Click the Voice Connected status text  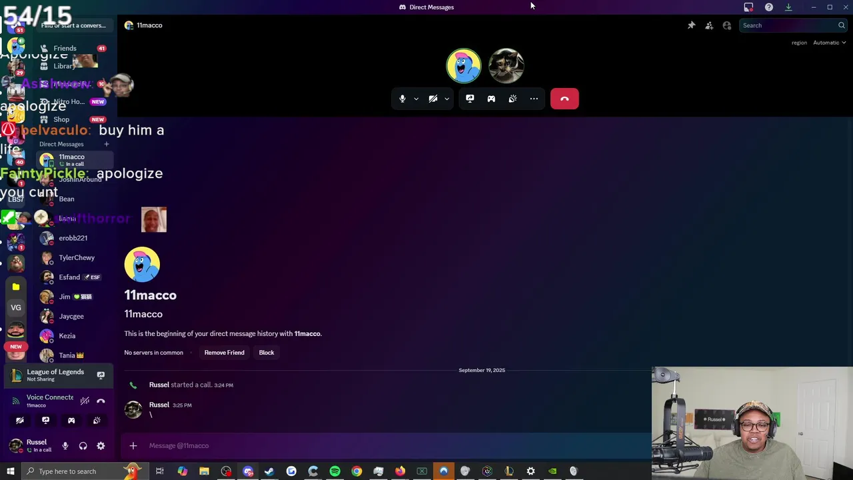click(x=50, y=397)
